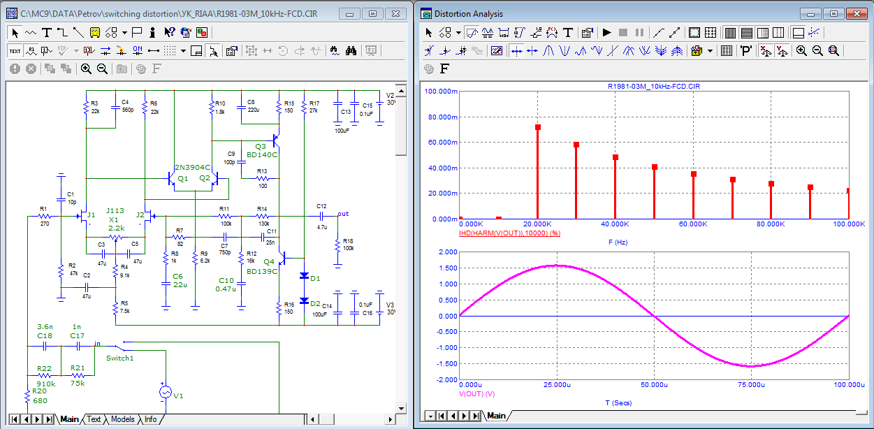Select the Text tool in schematic toolbar

[47, 32]
